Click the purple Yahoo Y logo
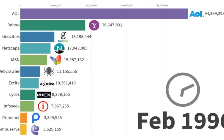The height and width of the screenshot is (140, 224). pyautogui.click(x=94, y=25)
